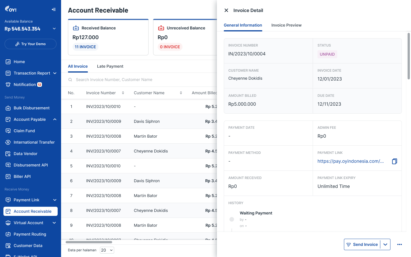Click the Send Invoice button
This screenshot has height=257, width=411.
pyautogui.click(x=362, y=244)
